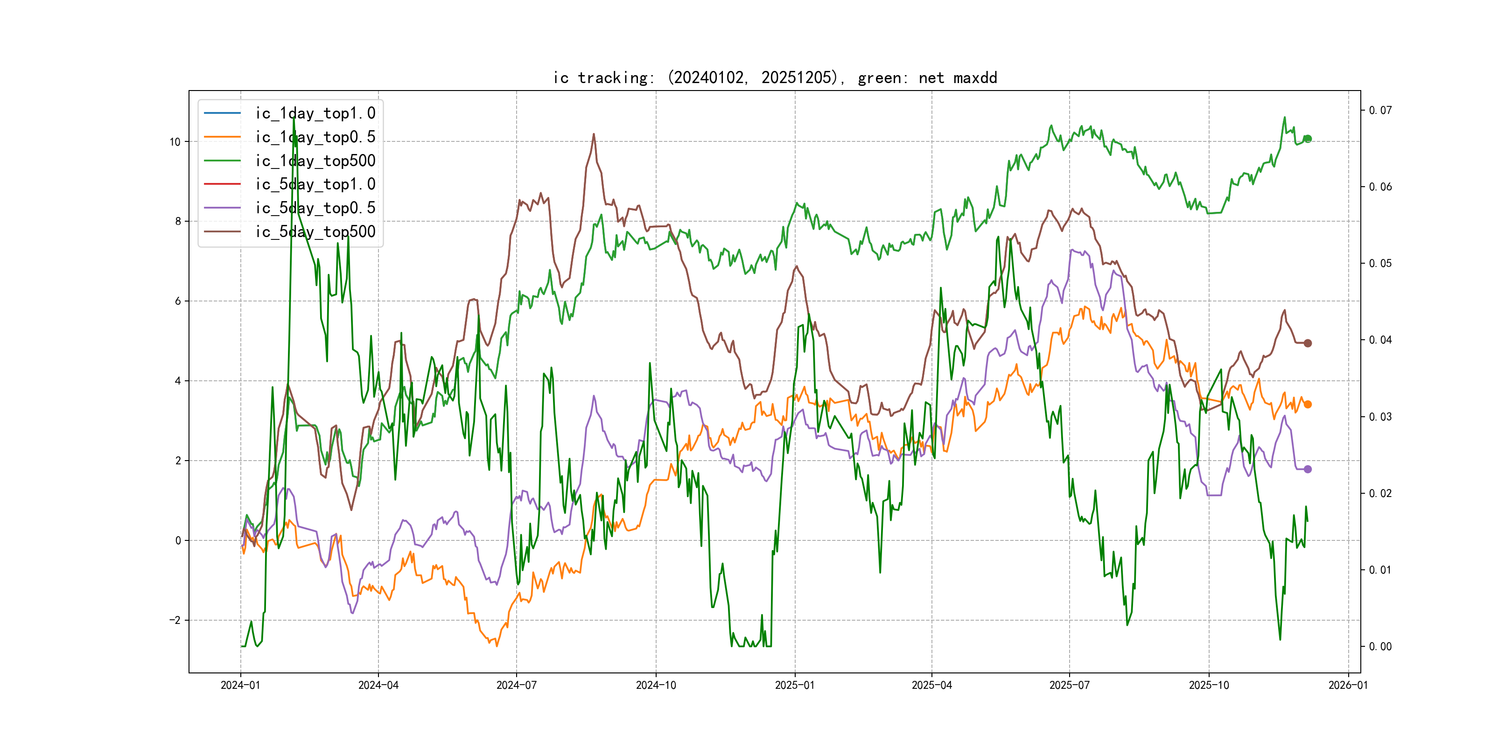
Task: Click the orange endpoint marker dot
Action: pyautogui.click(x=1307, y=404)
